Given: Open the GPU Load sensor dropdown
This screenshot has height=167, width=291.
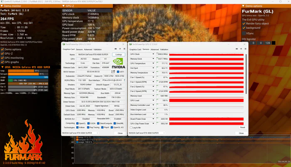Looking at the screenshot, I should coord(153,100).
